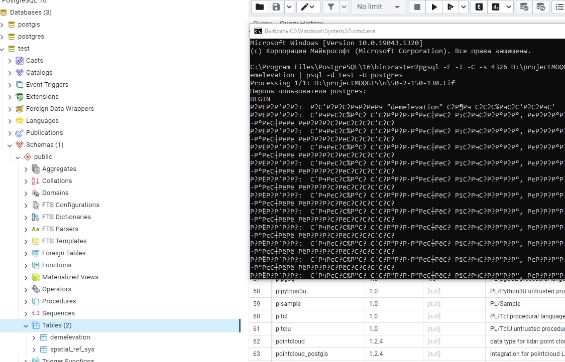
Task: Click the Explain query icon
Action: pyautogui.click(x=479, y=7)
